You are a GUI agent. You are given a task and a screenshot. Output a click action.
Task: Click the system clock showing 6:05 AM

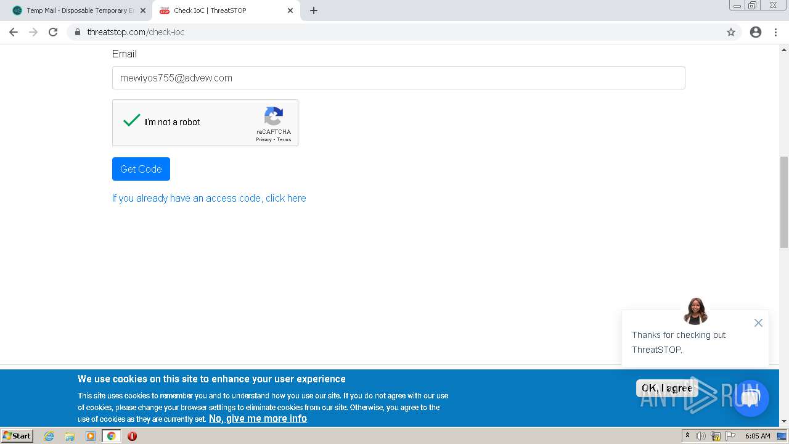[758, 436]
